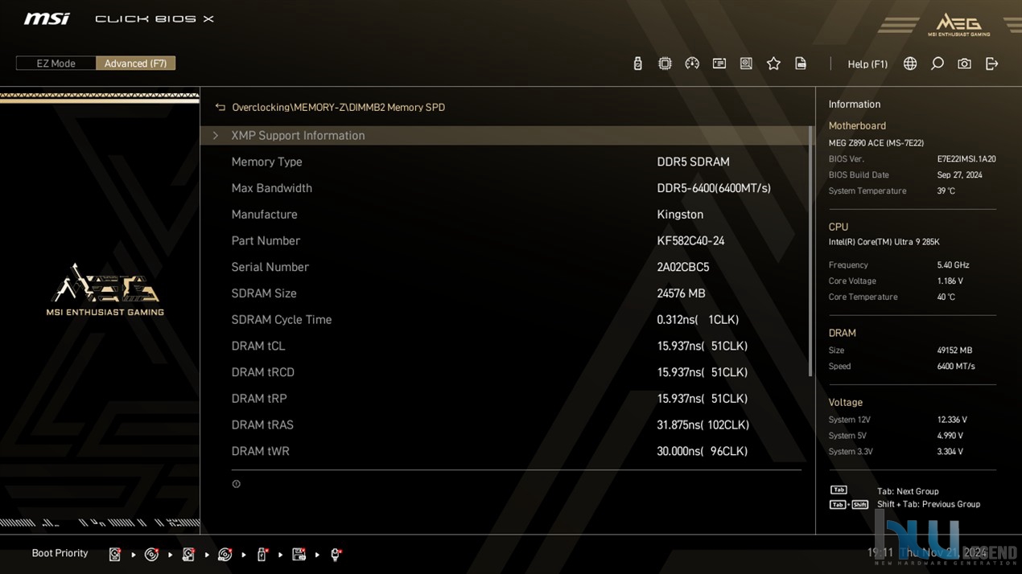Click the Shift + Tab: Previous Group hint
Viewport: 1022px width, 574px height.
tap(929, 504)
